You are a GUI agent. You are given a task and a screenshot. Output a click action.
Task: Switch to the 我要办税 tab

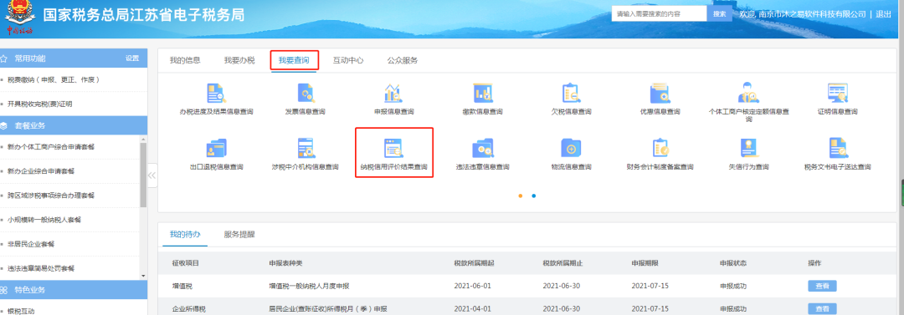[x=239, y=60]
